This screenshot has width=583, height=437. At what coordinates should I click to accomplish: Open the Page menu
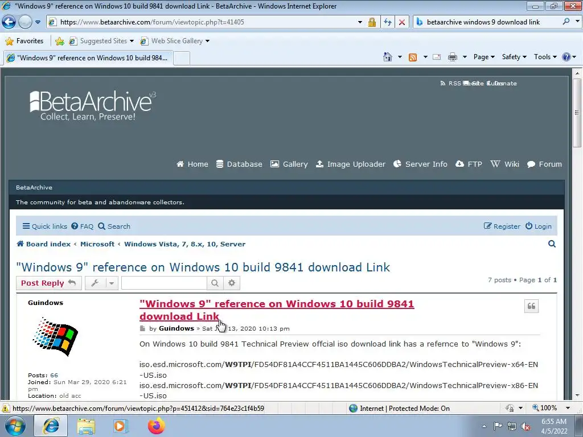point(484,57)
